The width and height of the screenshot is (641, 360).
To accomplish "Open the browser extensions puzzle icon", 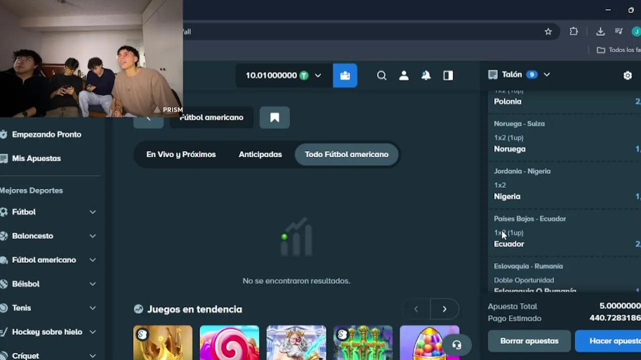I will (x=574, y=31).
